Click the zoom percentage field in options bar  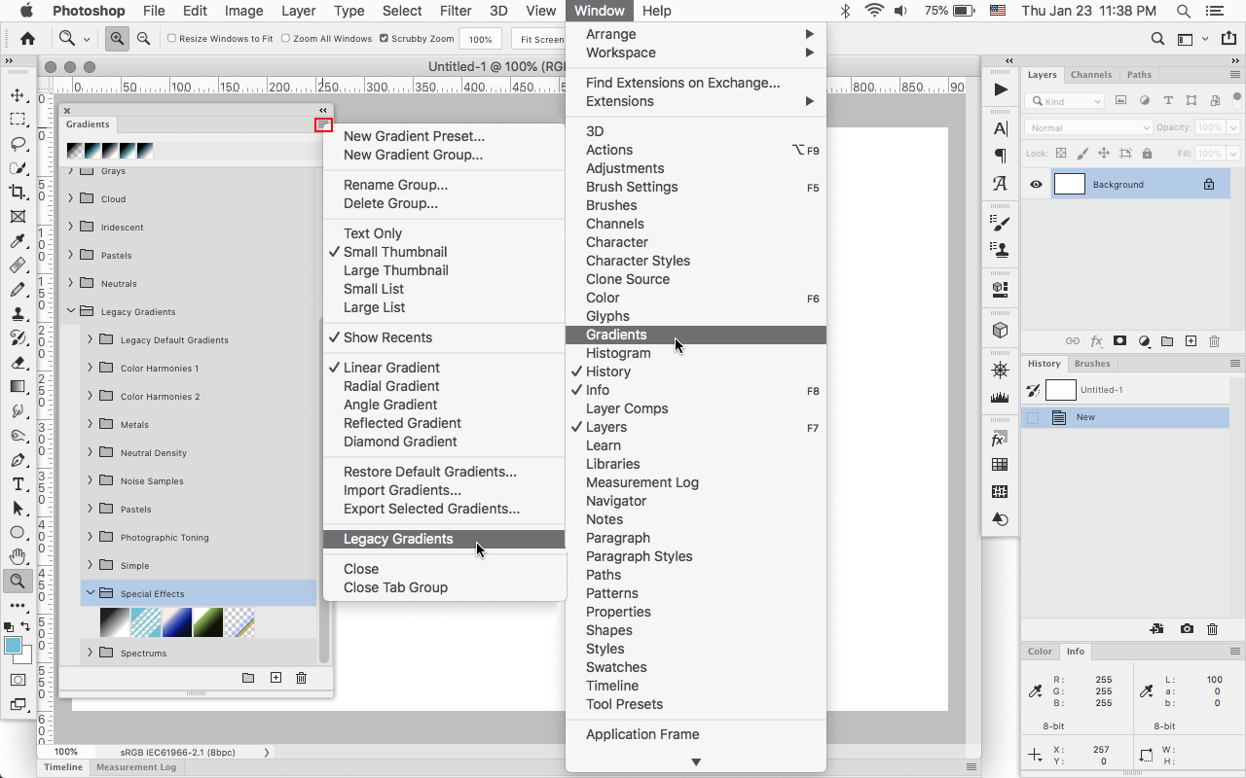point(480,39)
